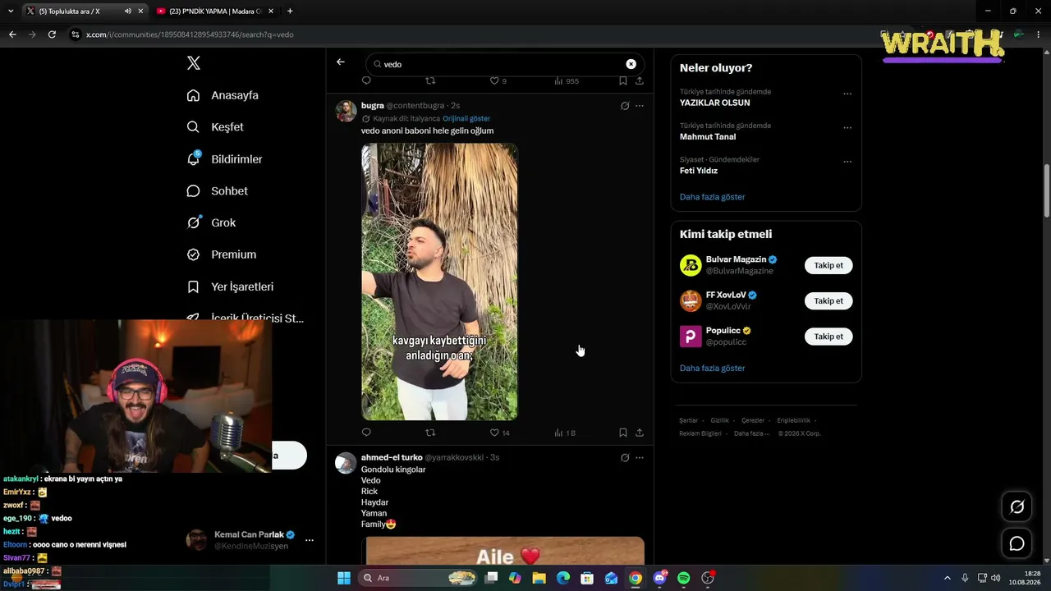This screenshot has height=591, width=1051.
Task: Open Spotify from the taskbar
Action: pyautogui.click(x=683, y=578)
